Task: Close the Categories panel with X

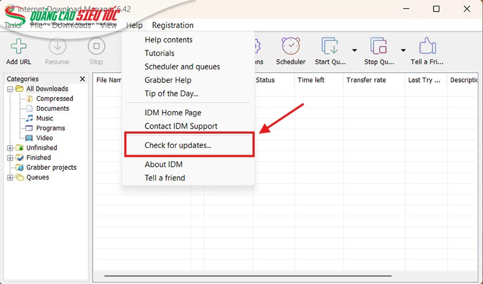Action: (x=82, y=79)
